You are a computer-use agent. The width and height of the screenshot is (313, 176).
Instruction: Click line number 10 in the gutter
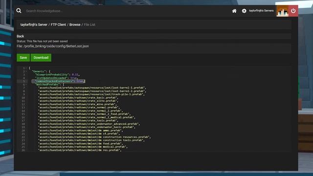click(23, 98)
